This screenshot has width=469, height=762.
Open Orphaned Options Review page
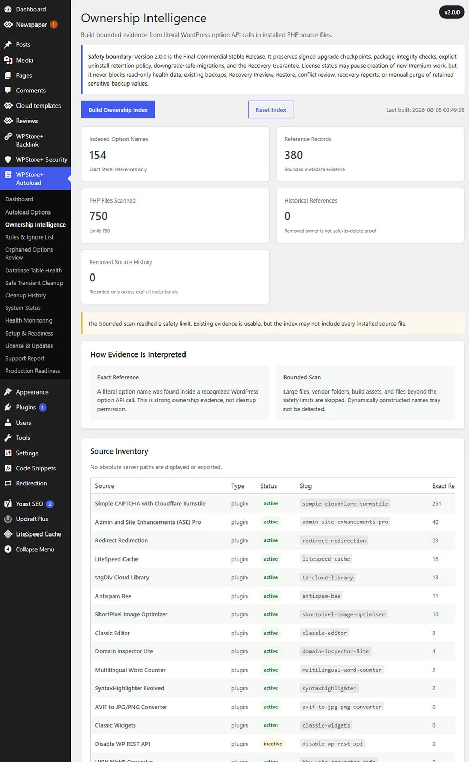pyautogui.click(x=29, y=254)
